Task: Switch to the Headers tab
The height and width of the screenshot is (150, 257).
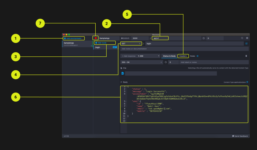Action: 183,56
